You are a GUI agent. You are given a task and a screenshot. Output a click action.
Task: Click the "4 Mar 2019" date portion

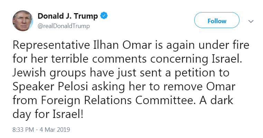point(55,130)
